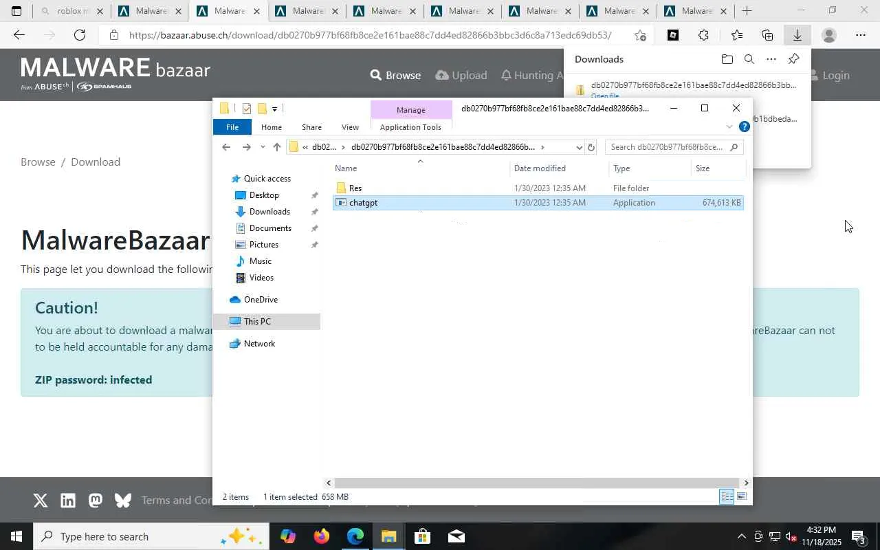Switch to Large icons view in Explorer
The height and width of the screenshot is (550, 880).
pyautogui.click(x=742, y=496)
